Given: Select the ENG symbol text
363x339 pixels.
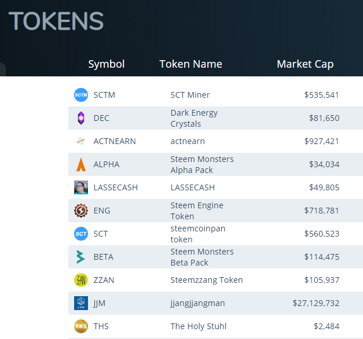Looking at the screenshot, I should click(x=102, y=211).
